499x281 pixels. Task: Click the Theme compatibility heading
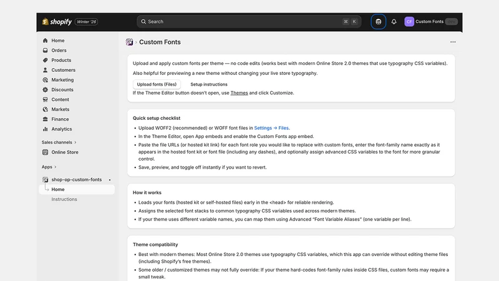tap(155, 245)
